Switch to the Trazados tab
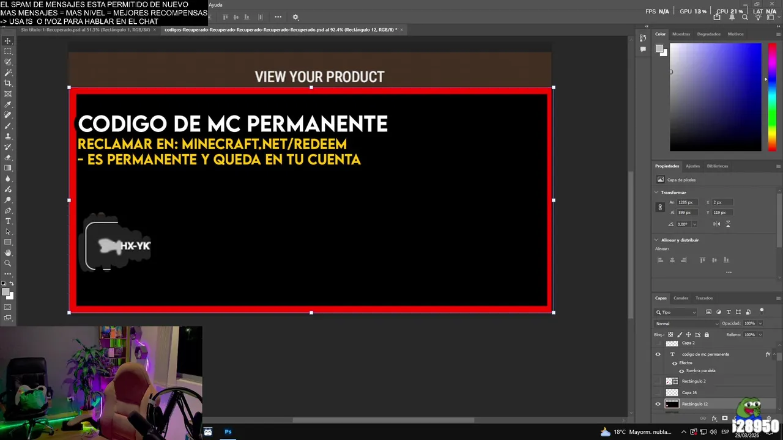Viewport: 783px width, 440px height. pos(704,298)
